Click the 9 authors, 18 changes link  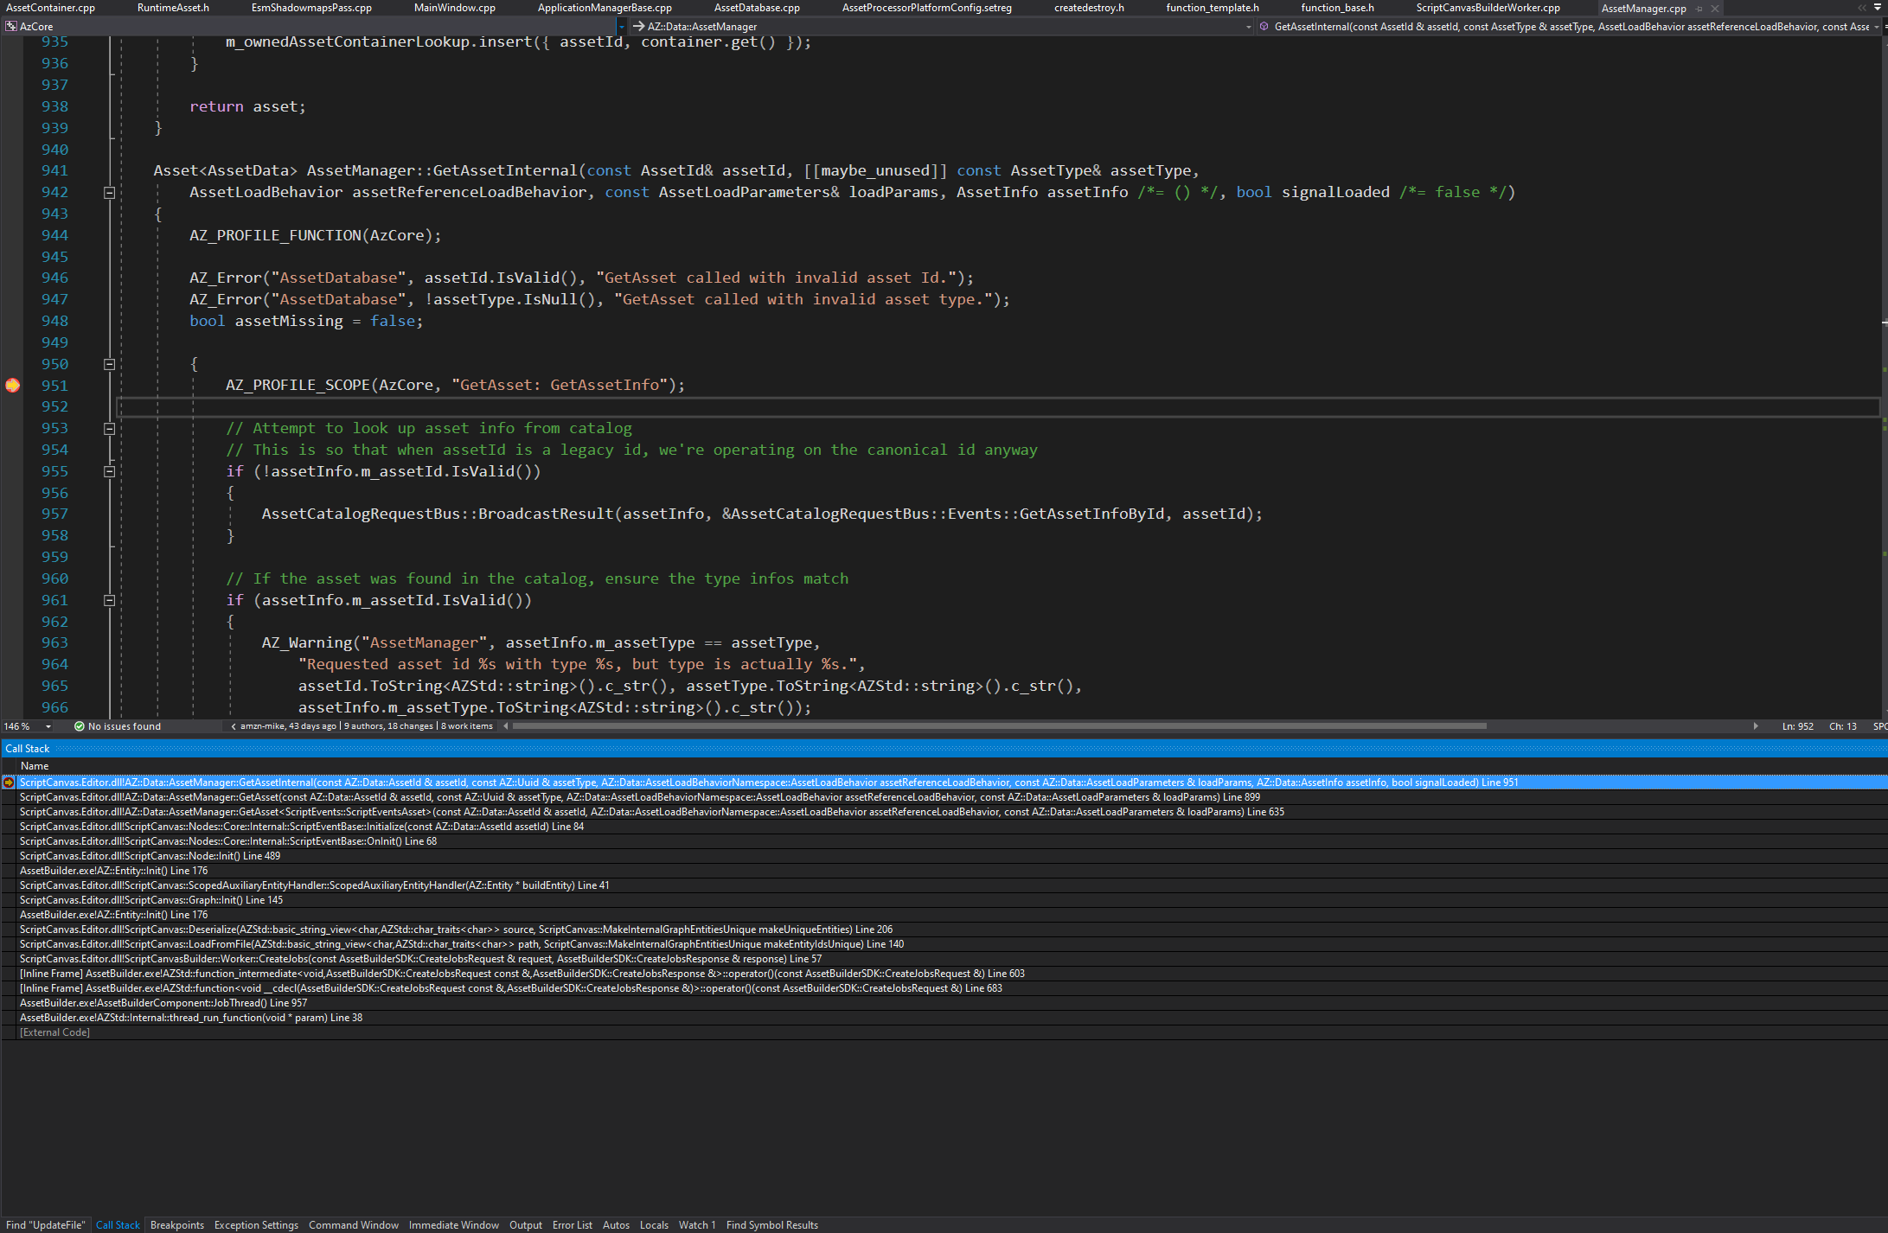(388, 726)
